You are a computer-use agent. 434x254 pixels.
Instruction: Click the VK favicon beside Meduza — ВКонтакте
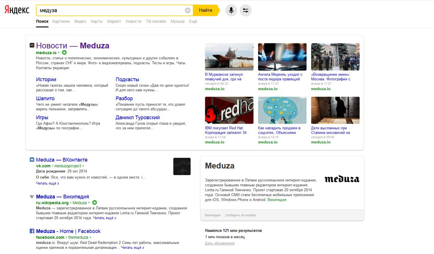(x=32, y=160)
